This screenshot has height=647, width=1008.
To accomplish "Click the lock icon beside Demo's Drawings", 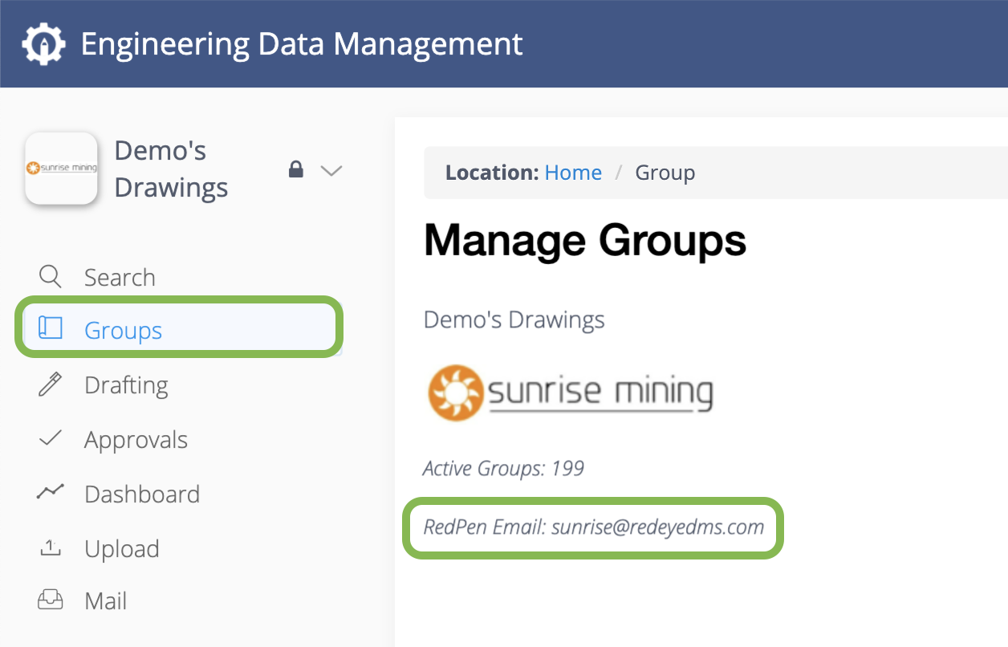I will tap(296, 169).
